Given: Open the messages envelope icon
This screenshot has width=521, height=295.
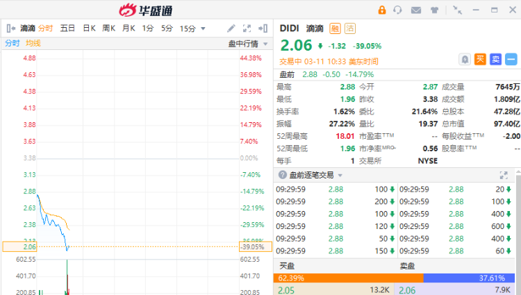Looking at the screenshot, I should [416, 10].
